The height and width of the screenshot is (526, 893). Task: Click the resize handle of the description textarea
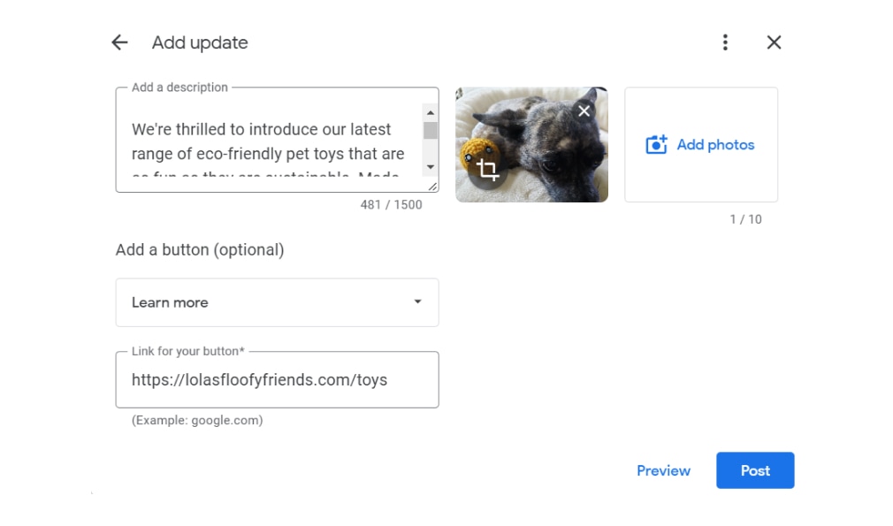pos(433,187)
